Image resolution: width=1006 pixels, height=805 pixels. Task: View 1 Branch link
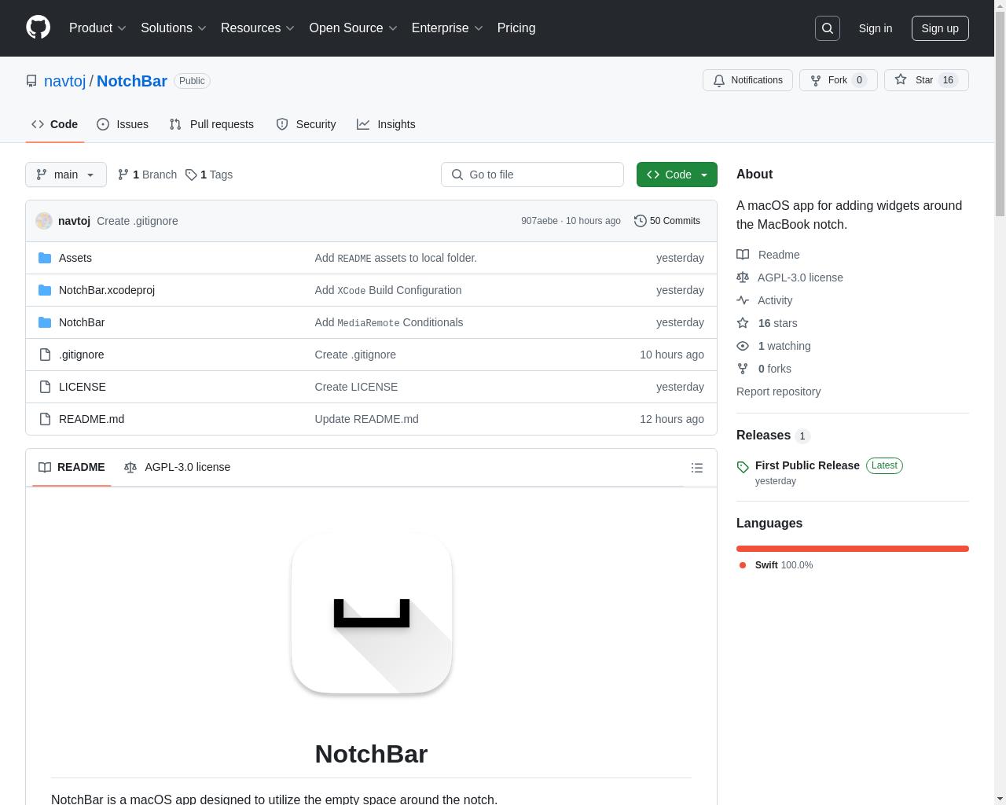[147, 175]
